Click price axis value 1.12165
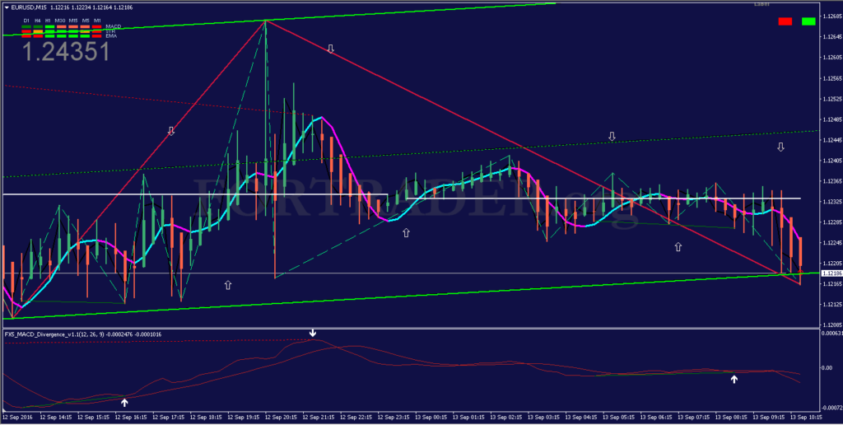This screenshot has height=425, width=843. pyautogui.click(x=831, y=284)
